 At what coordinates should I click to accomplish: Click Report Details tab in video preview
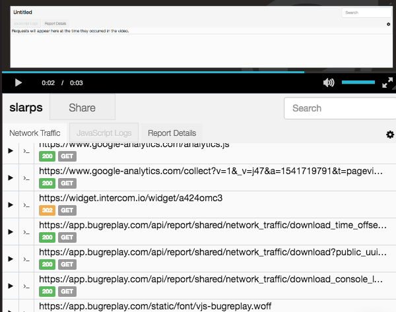tap(55, 24)
